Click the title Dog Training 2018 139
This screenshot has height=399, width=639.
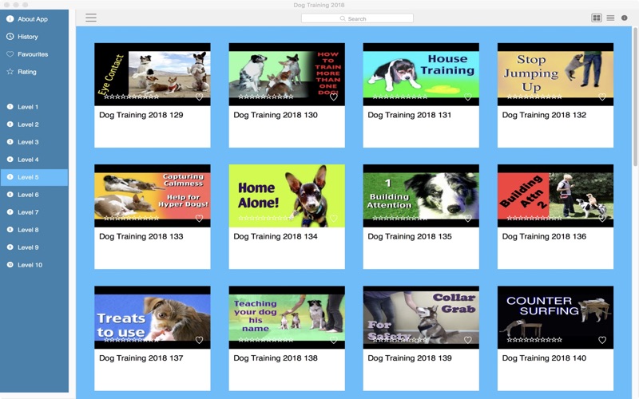click(x=410, y=358)
